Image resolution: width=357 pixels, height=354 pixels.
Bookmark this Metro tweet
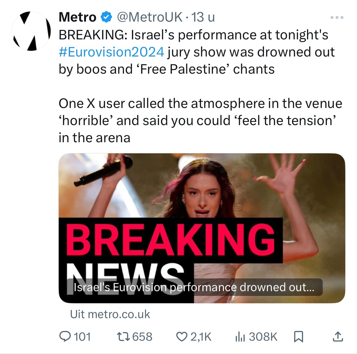(298, 337)
